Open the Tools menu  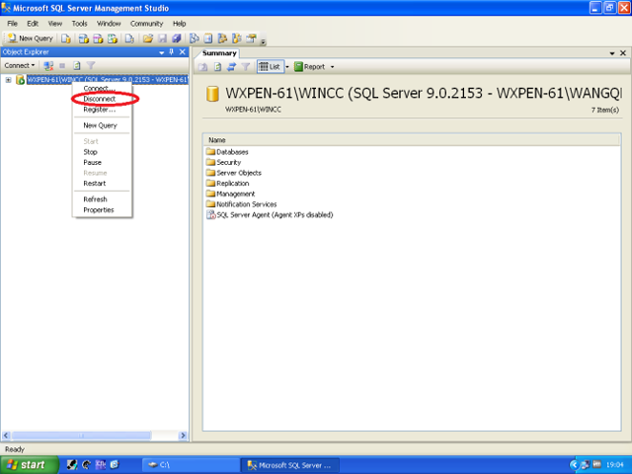80,23
